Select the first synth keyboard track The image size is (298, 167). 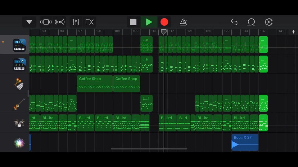[19, 45]
